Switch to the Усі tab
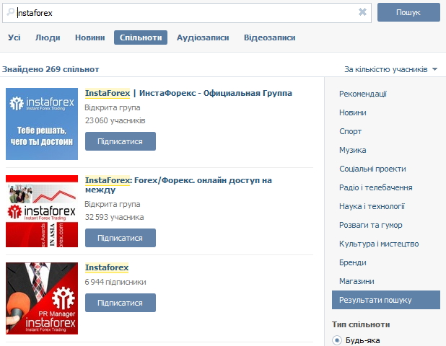 (14, 37)
